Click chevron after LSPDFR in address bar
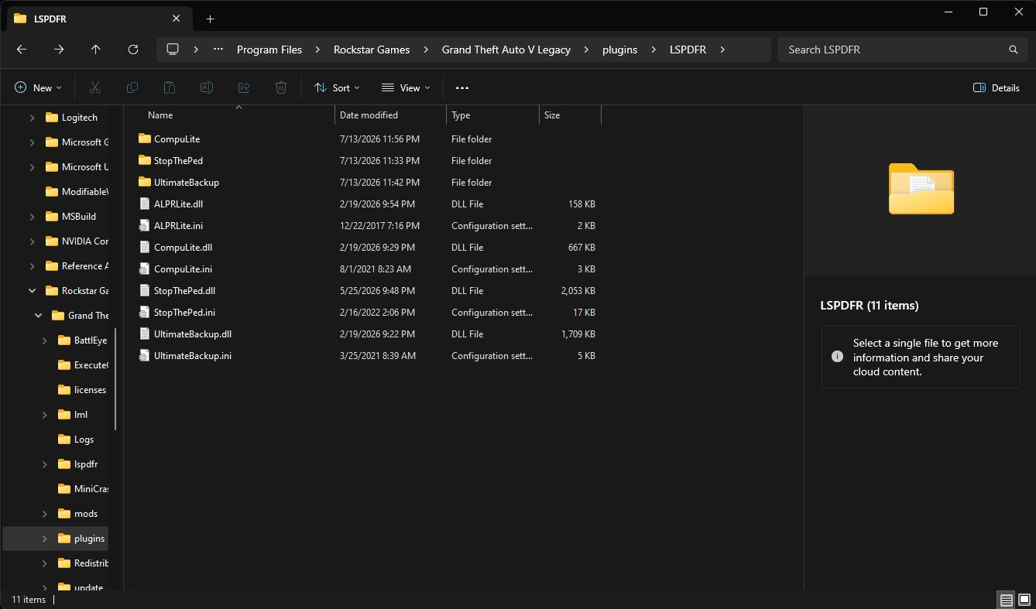Viewport: 1036px width, 609px height. 722,50
